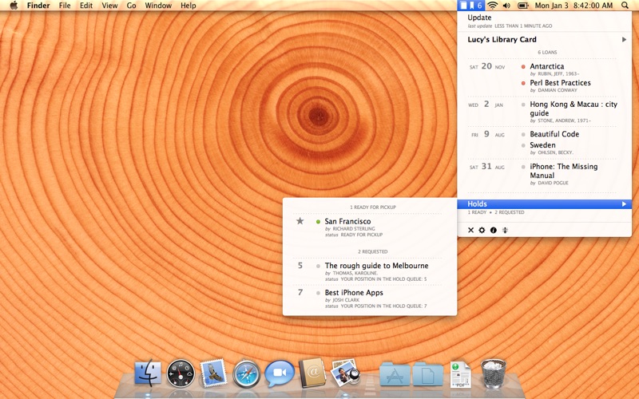
Task: Open Spotlight search magnifier icon
Action: [625, 6]
